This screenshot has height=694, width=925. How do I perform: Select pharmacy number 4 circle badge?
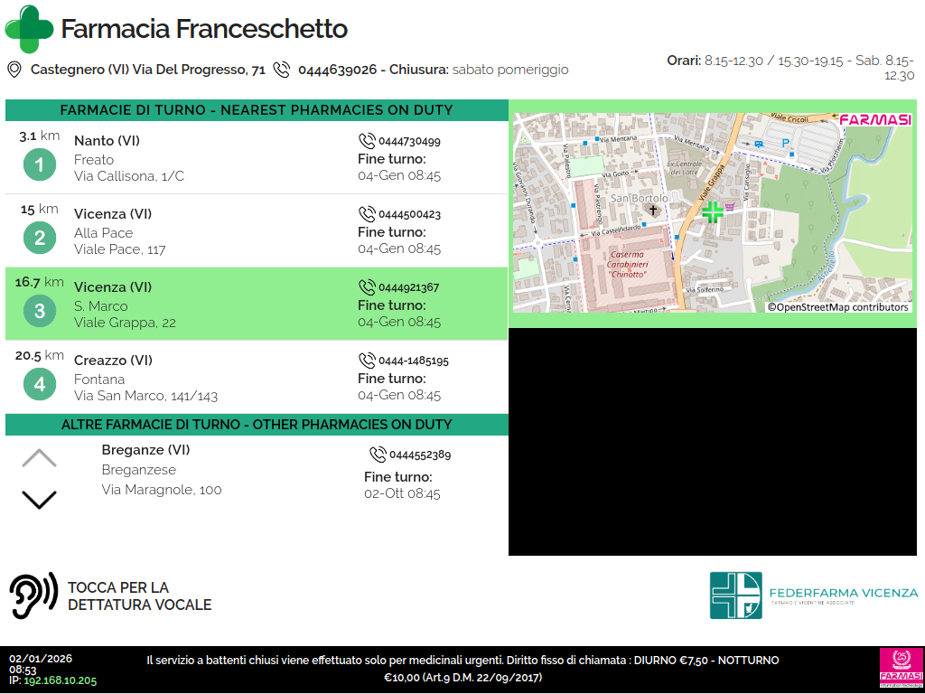point(39,385)
